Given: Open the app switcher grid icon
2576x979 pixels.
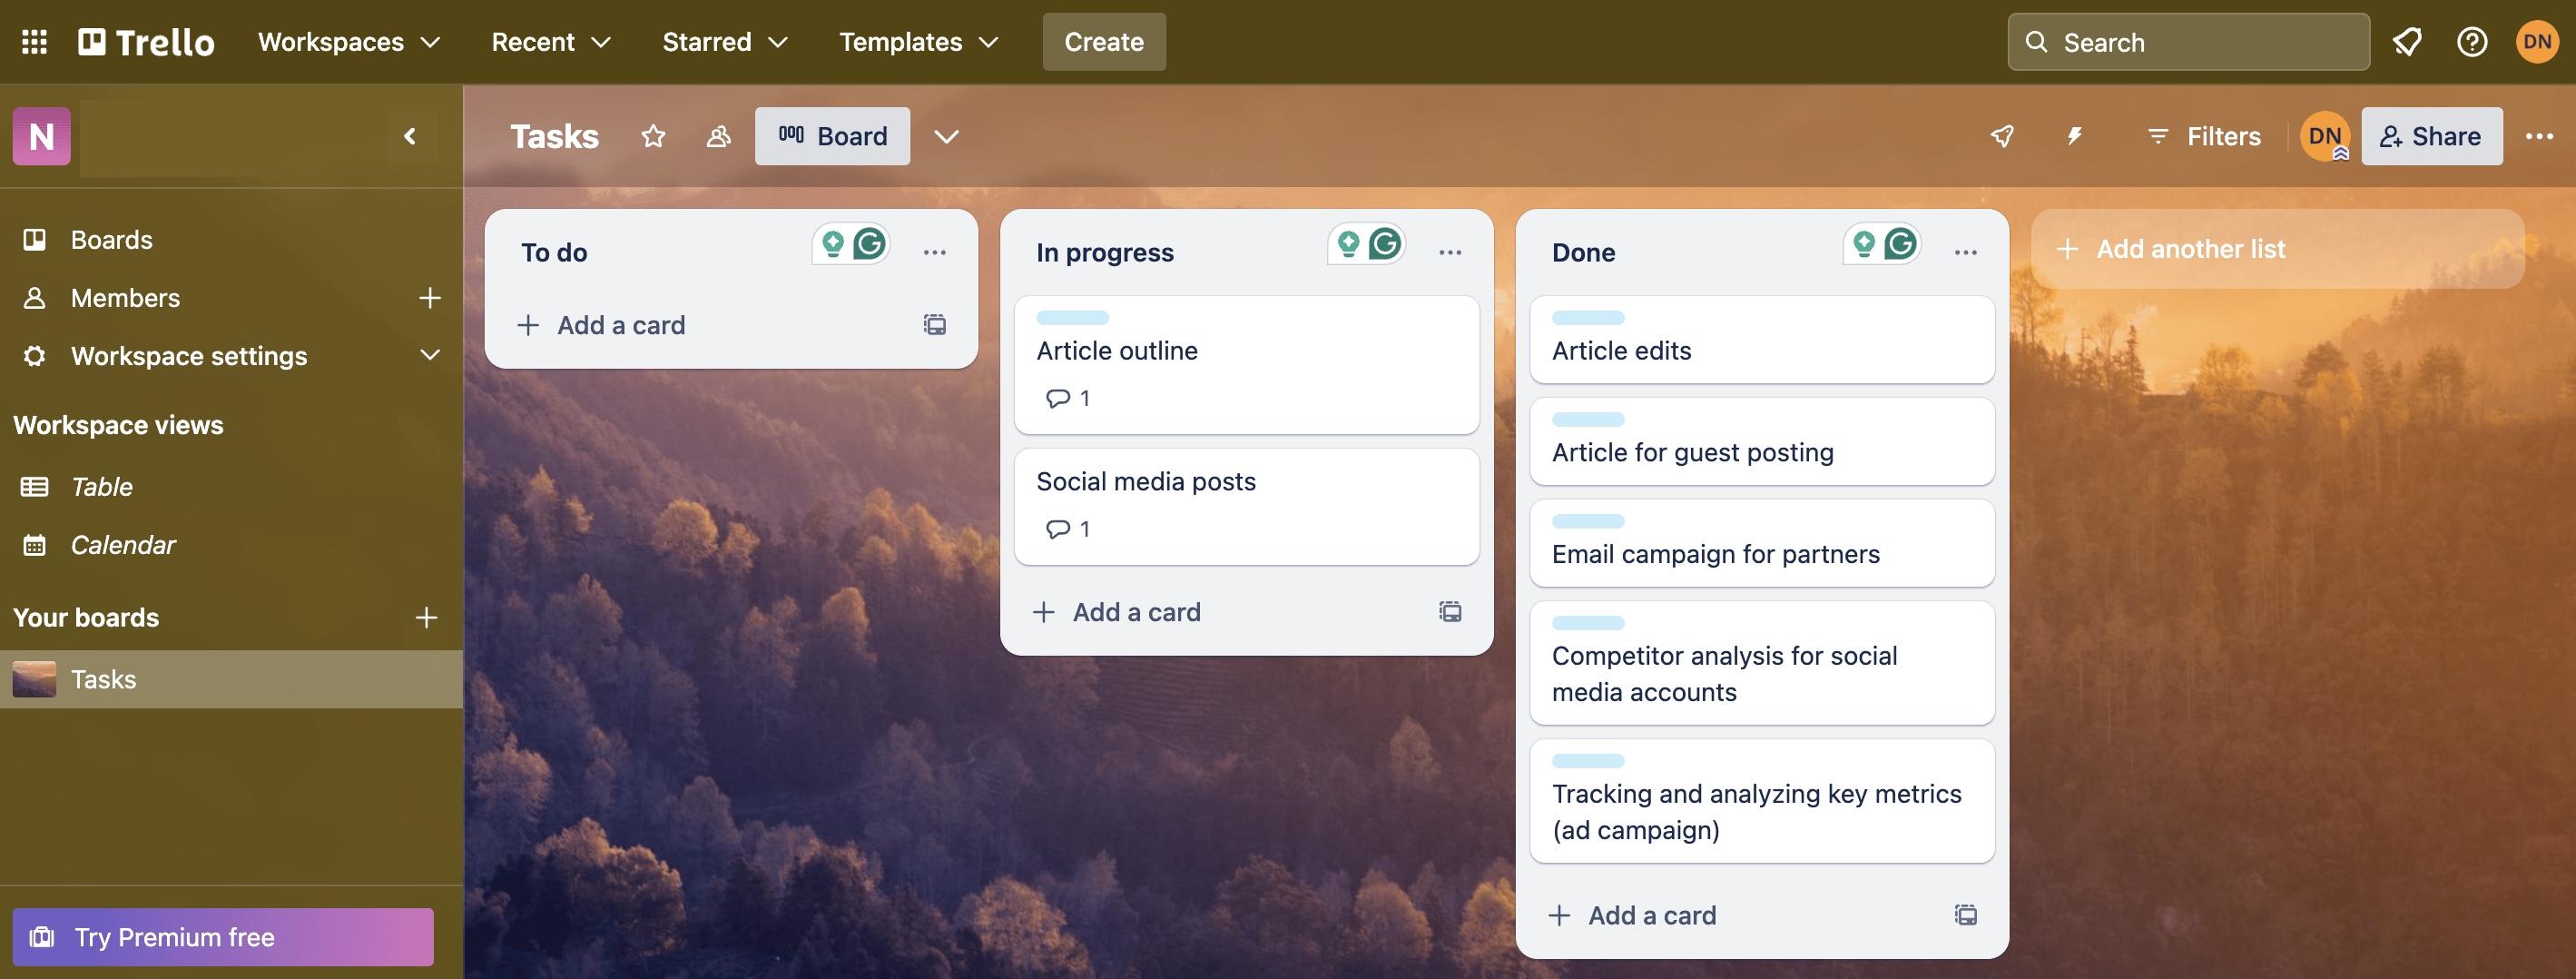Looking at the screenshot, I should (34, 42).
